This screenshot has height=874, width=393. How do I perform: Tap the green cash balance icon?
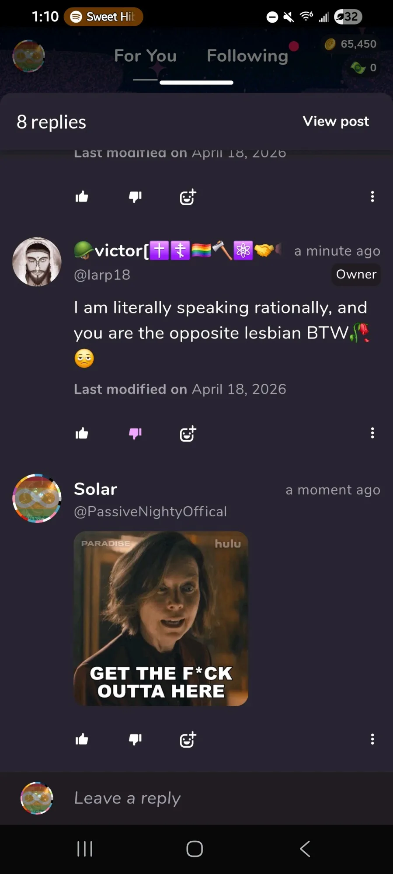pos(358,68)
